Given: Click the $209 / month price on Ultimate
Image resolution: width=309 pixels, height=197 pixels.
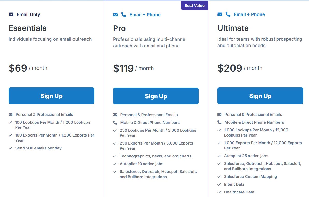Looking at the screenshot, I should (240, 68).
